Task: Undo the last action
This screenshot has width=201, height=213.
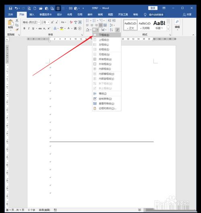Action: [x=16, y=8]
